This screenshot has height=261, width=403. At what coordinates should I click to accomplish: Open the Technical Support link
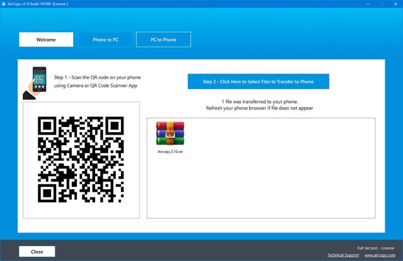pos(343,255)
